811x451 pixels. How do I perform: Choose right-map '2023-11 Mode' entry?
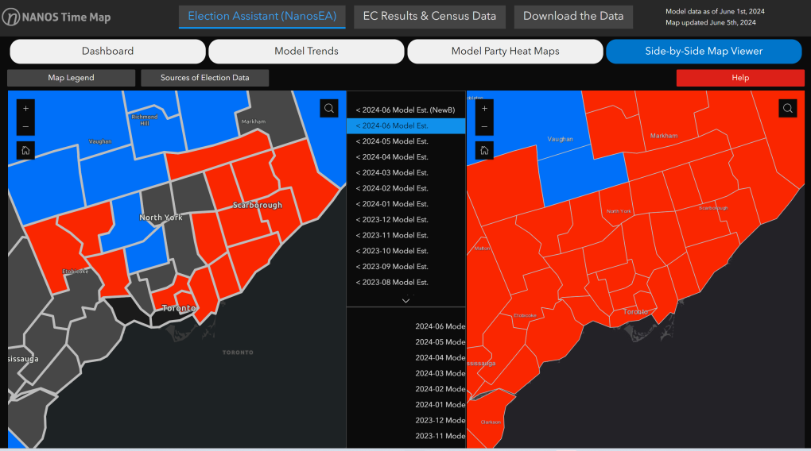pyautogui.click(x=406, y=436)
